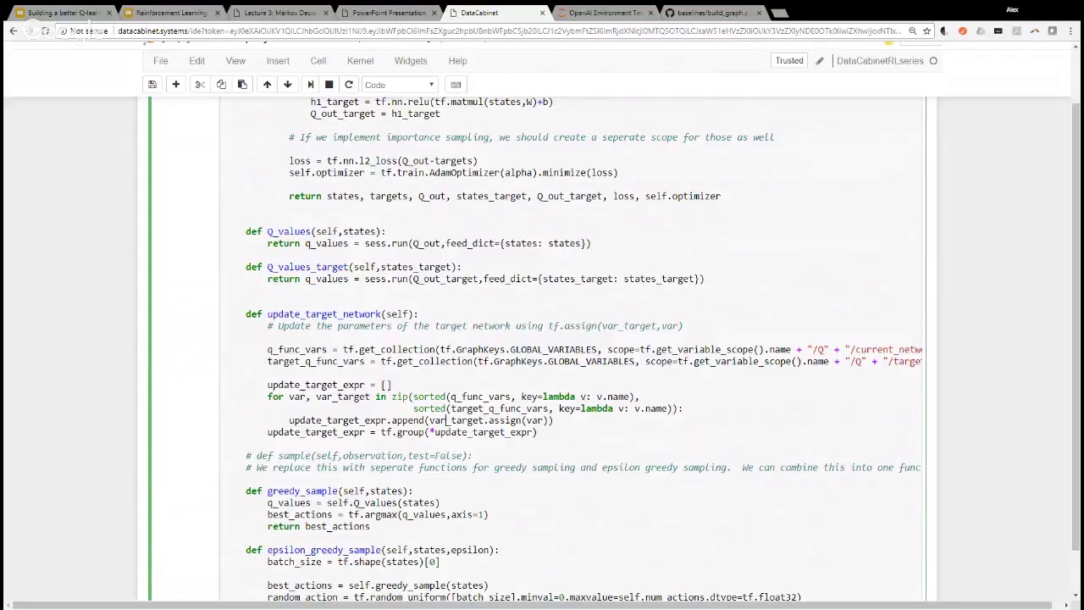Click 'update_target_expr = tf.group' line

coord(402,433)
